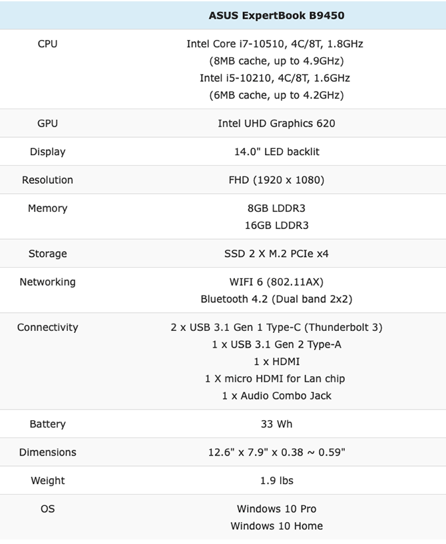Click the Thunderbolt 3 Type-C connectivity line
Image resolution: width=446 pixels, height=544 pixels.
tap(276, 328)
